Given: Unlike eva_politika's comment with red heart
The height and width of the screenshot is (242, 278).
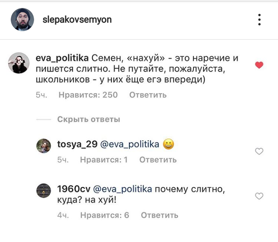Looking at the screenshot, I should point(259,65).
